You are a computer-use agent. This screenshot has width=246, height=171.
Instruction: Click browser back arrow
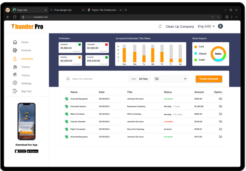coord(8,17)
